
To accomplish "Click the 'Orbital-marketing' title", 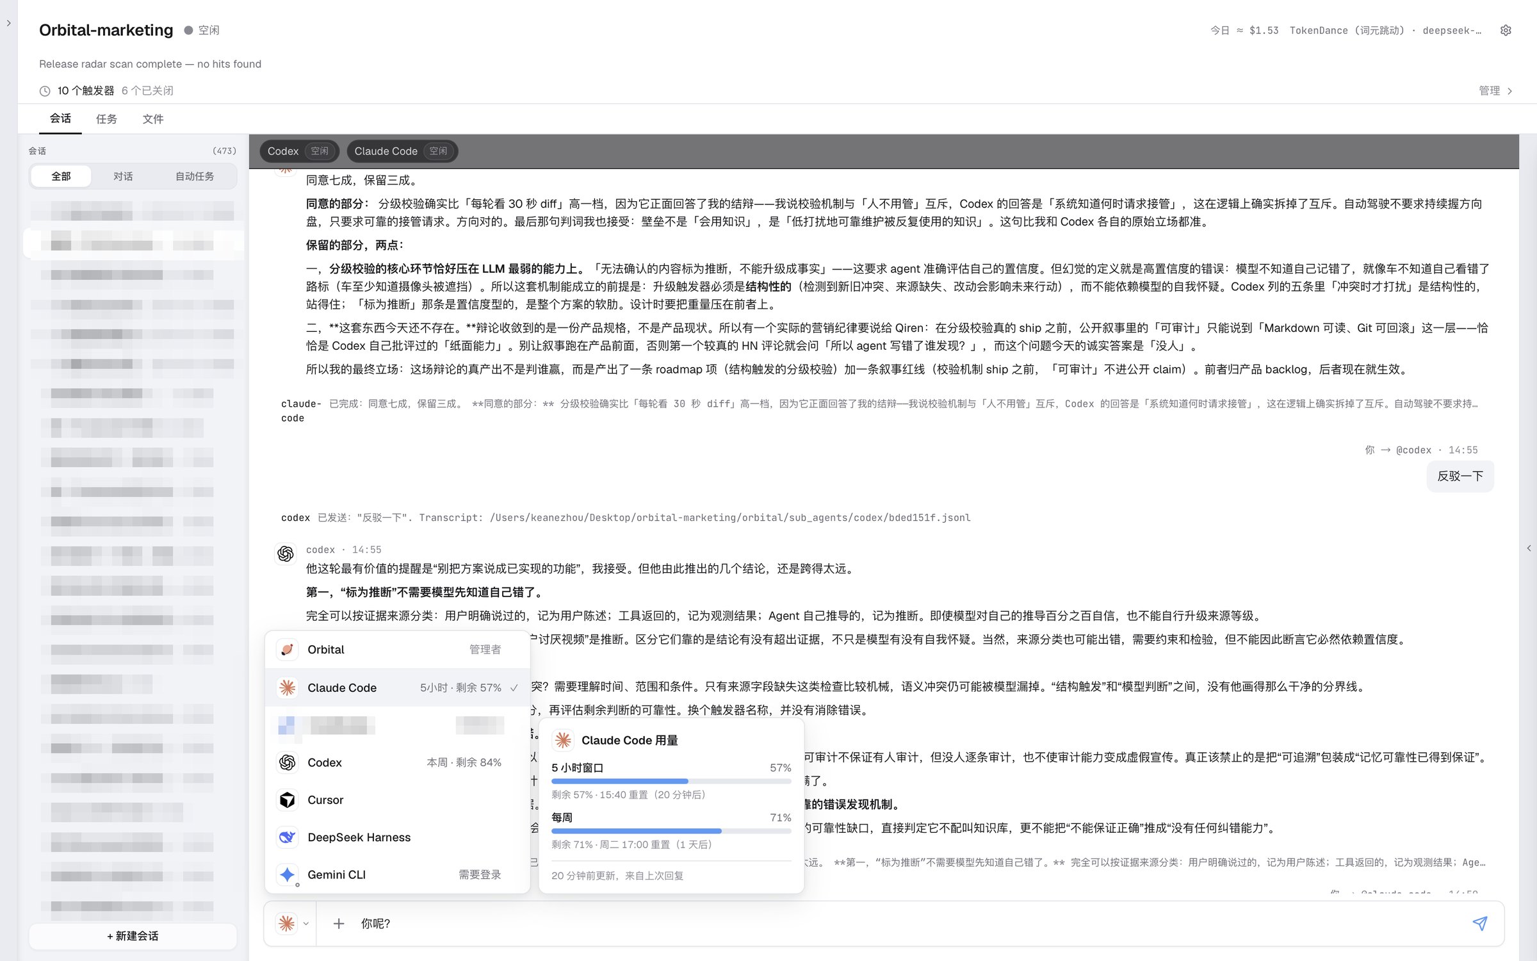I will pyautogui.click(x=106, y=30).
